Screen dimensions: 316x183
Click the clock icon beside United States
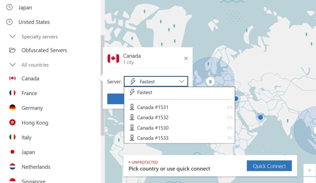[x=9, y=22]
